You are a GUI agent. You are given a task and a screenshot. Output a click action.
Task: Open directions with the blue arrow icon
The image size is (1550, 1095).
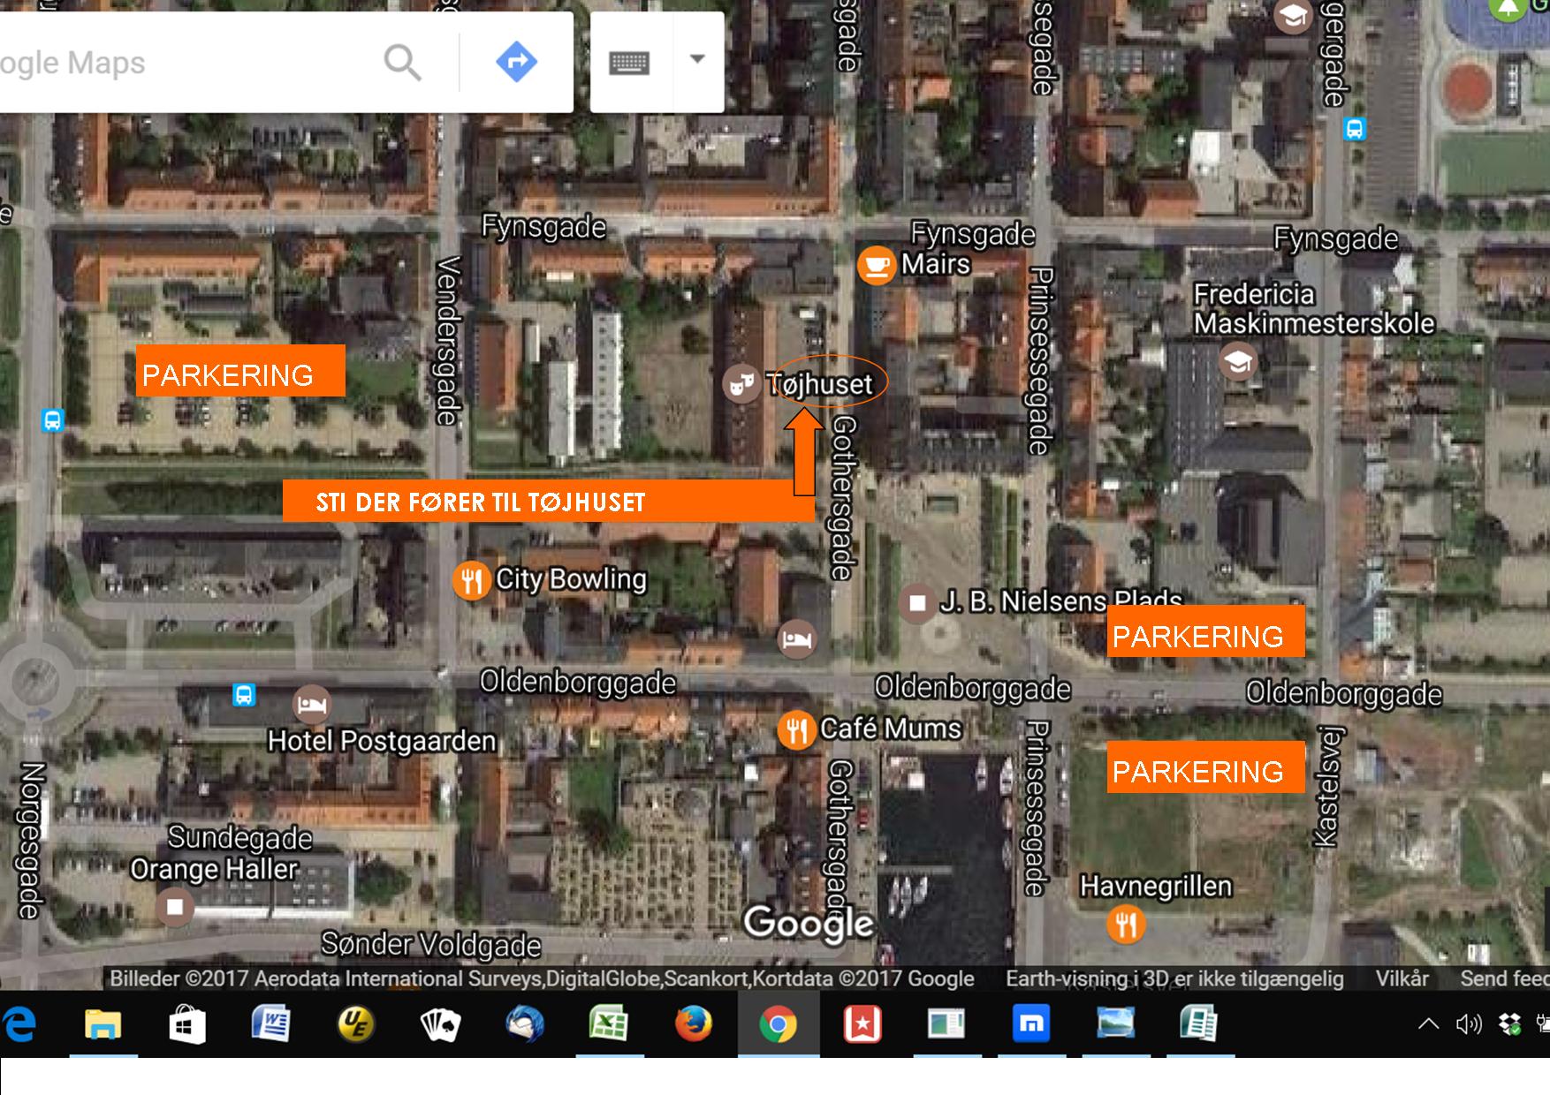click(516, 62)
